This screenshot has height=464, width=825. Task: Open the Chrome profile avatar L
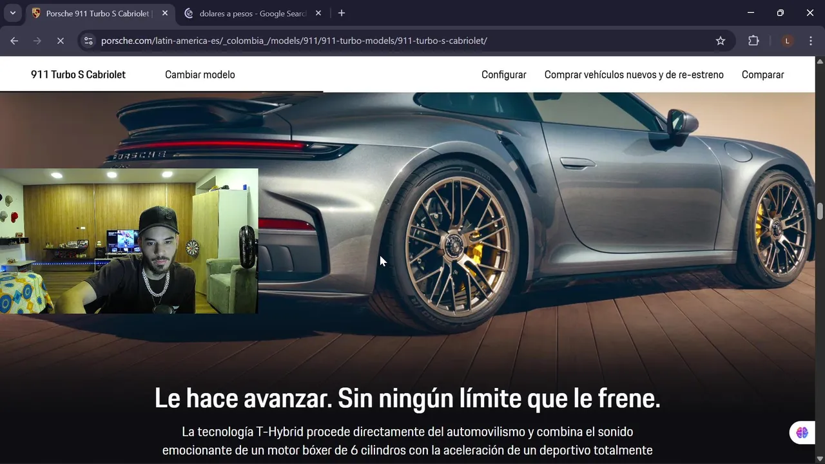pyautogui.click(x=787, y=41)
